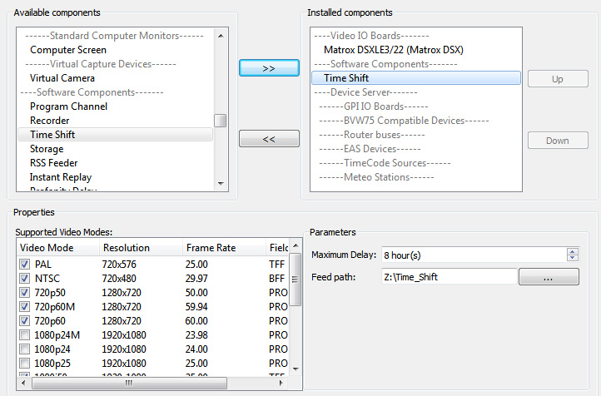Enable the 1080p24M video mode checkbox
601x396 pixels.
(x=24, y=335)
